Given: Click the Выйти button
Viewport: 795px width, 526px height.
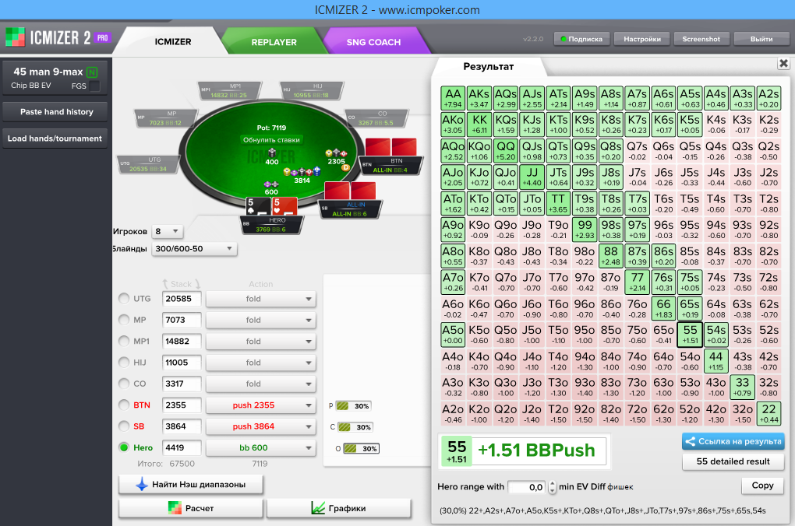Looking at the screenshot, I should [761, 39].
